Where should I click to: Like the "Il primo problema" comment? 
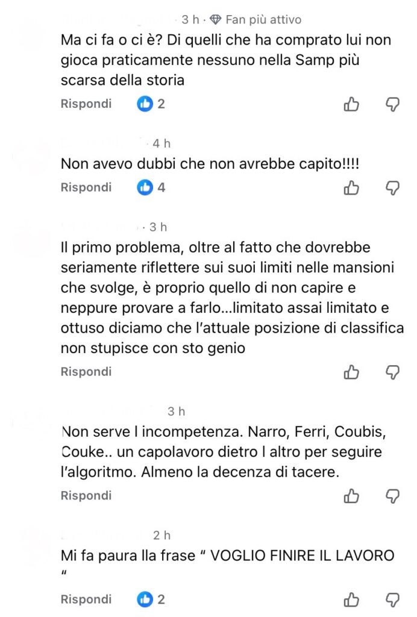(x=351, y=372)
